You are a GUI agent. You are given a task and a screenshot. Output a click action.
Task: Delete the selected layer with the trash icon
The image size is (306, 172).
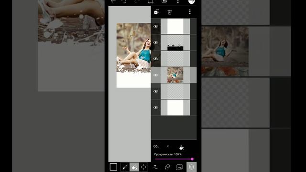(170, 12)
